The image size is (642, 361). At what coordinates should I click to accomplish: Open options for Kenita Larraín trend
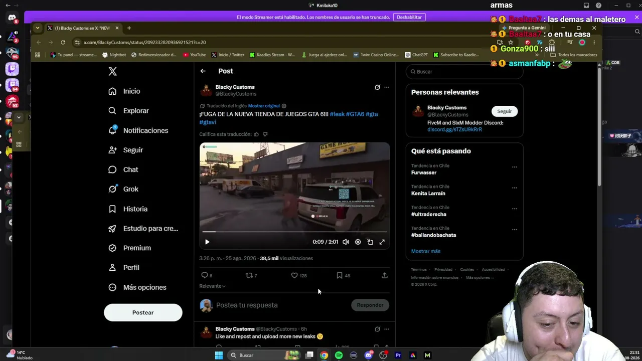(514, 188)
